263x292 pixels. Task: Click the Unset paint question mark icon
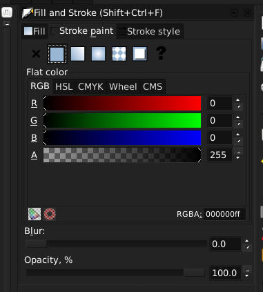161,53
